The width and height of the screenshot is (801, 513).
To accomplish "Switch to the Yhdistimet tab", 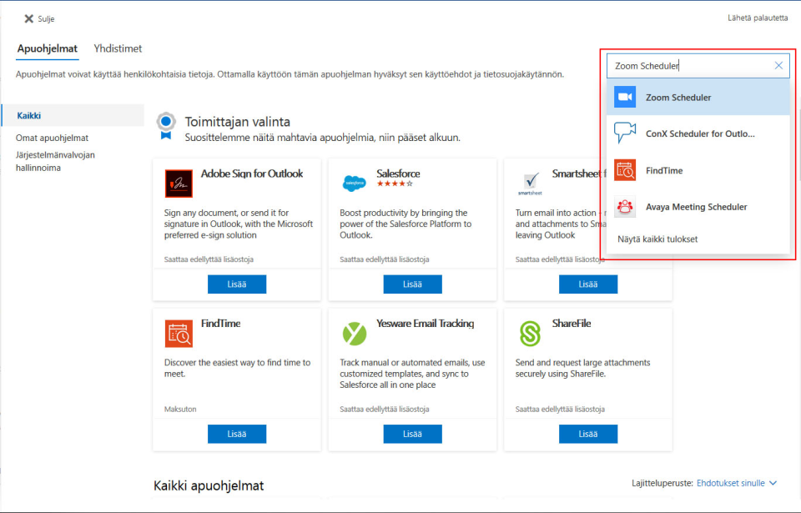I will pos(118,48).
